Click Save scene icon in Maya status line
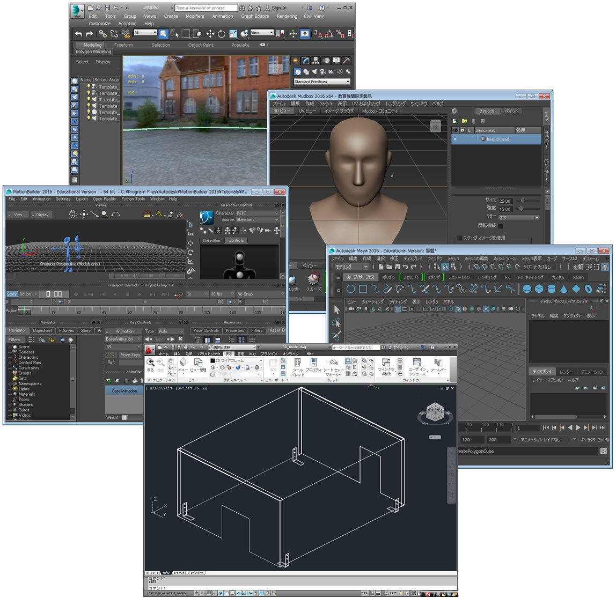This screenshot has height=598, width=616. (397, 267)
